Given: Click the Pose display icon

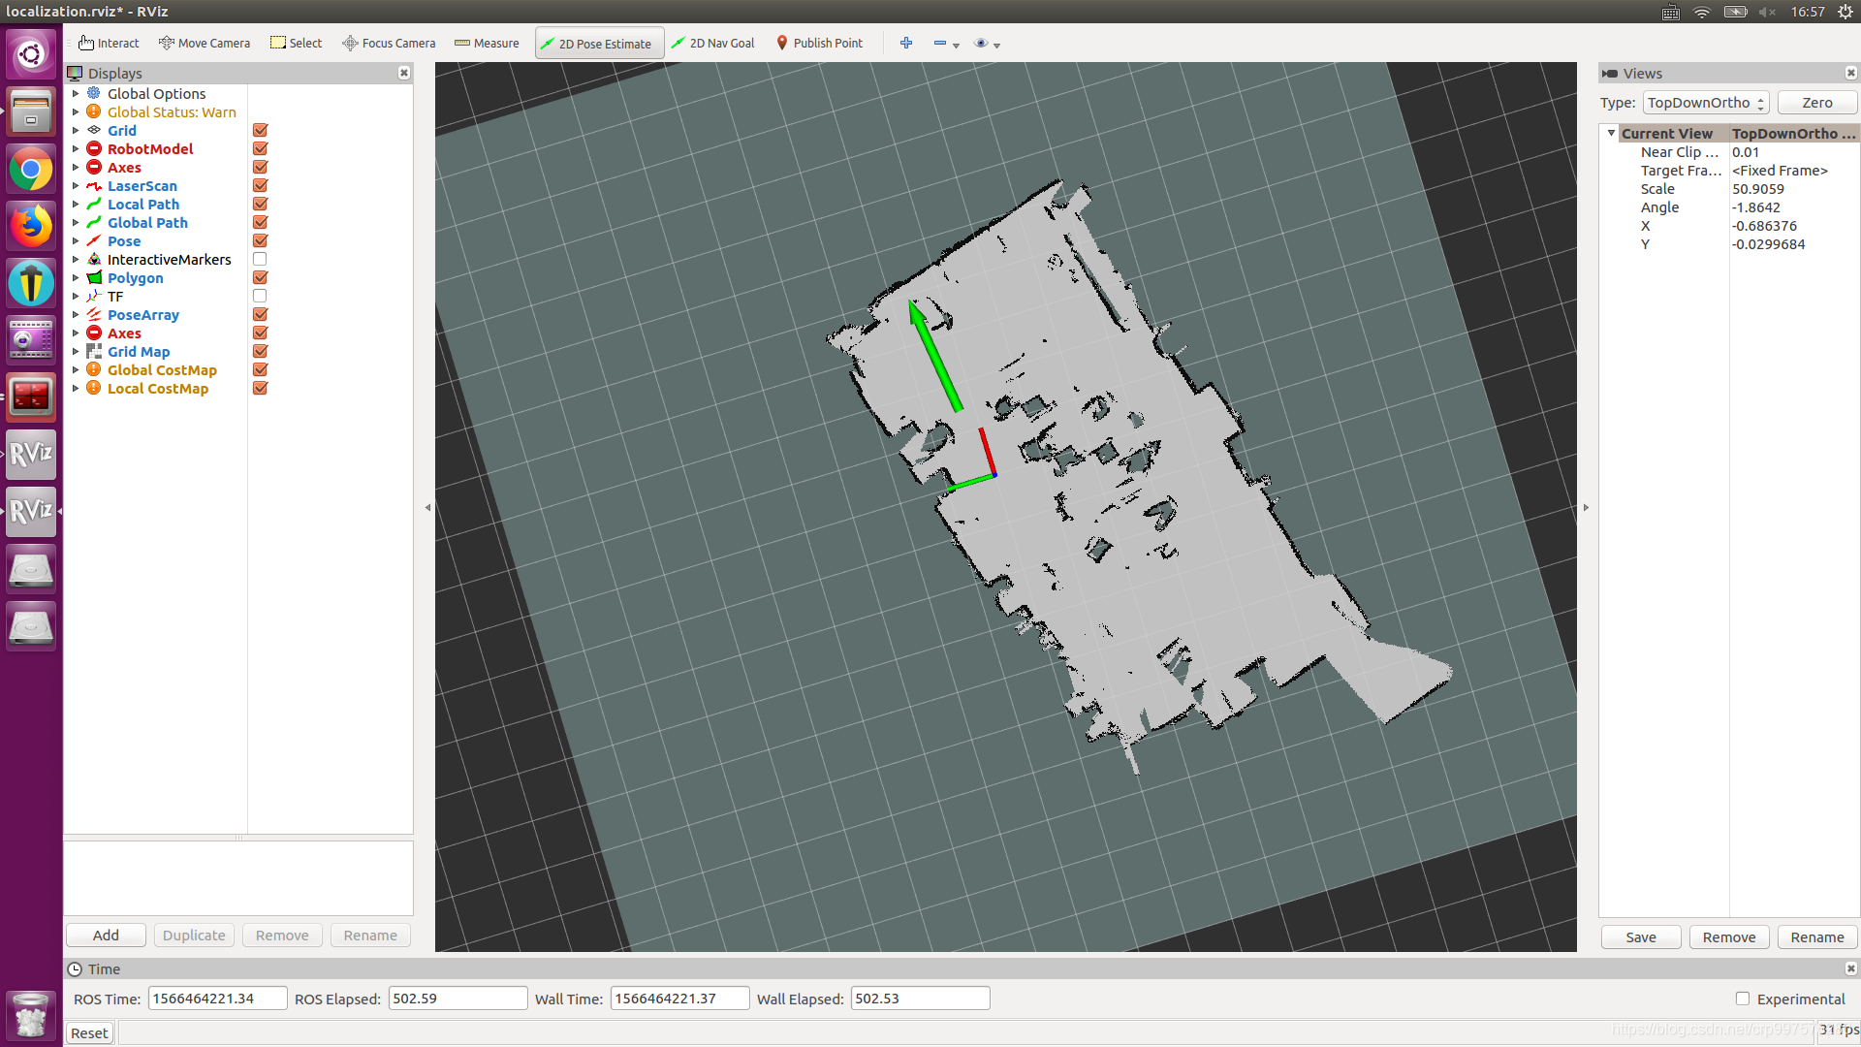Looking at the screenshot, I should tap(94, 240).
